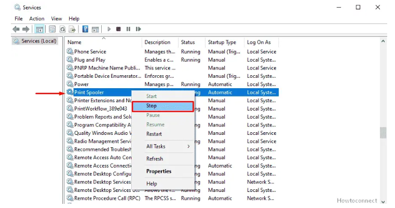Sort by the Log On As column header
This screenshot has height=208, width=395.
pos(262,43)
